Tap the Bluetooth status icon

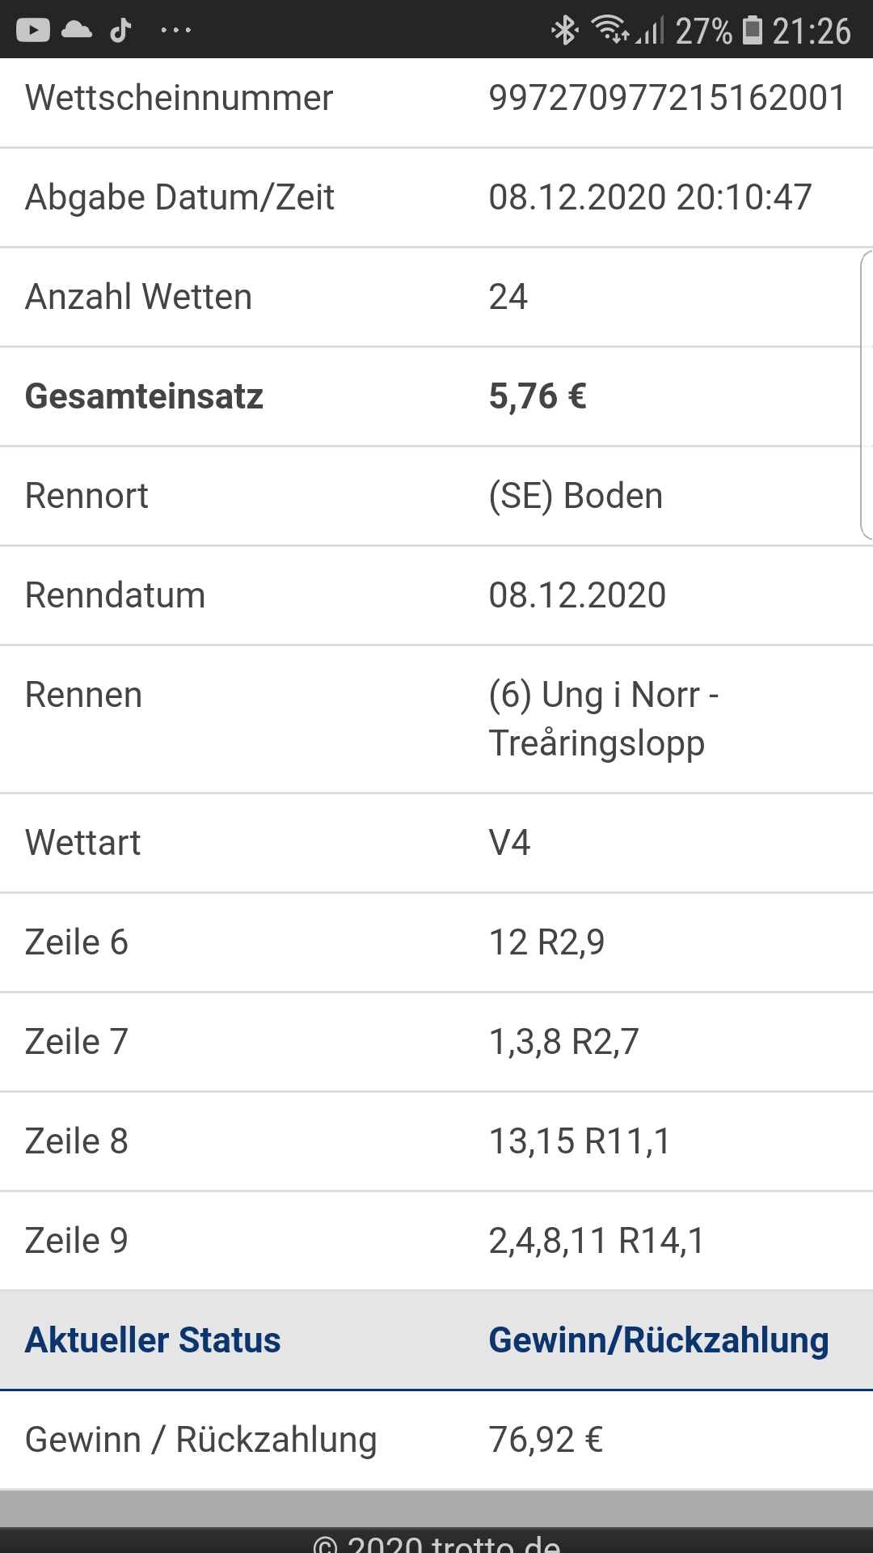click(564, 31)
